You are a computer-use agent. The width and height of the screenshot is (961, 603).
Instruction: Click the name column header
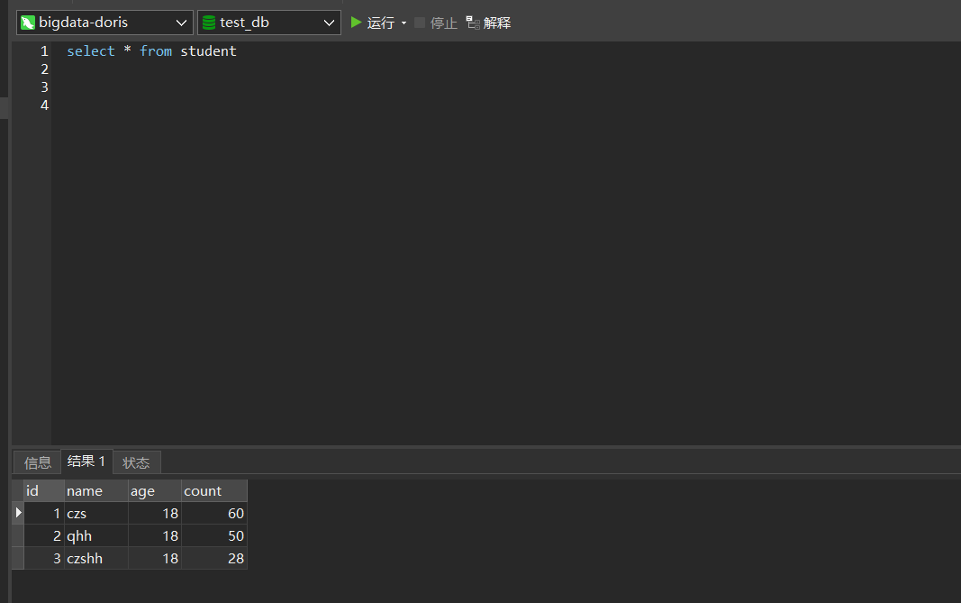pos(96,490)
